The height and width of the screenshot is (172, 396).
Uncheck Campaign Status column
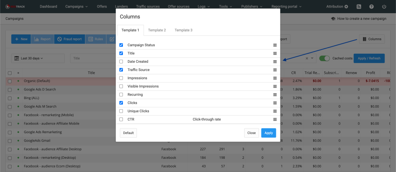[121, 45]
